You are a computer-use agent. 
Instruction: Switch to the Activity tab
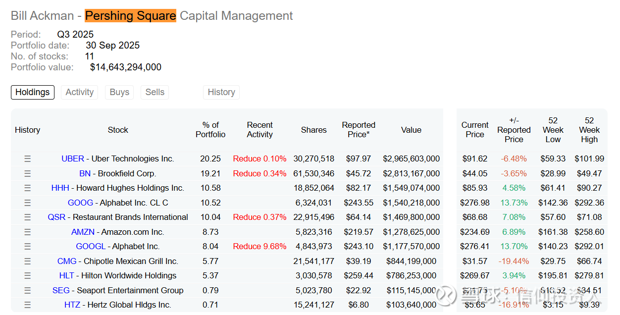[79, 92]
